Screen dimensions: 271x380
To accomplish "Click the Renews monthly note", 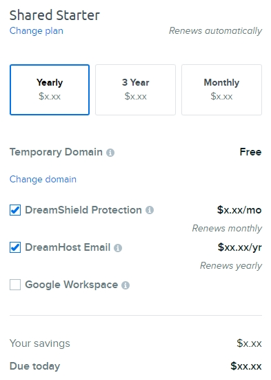I will pyautogui.click(x=227, y=228).
